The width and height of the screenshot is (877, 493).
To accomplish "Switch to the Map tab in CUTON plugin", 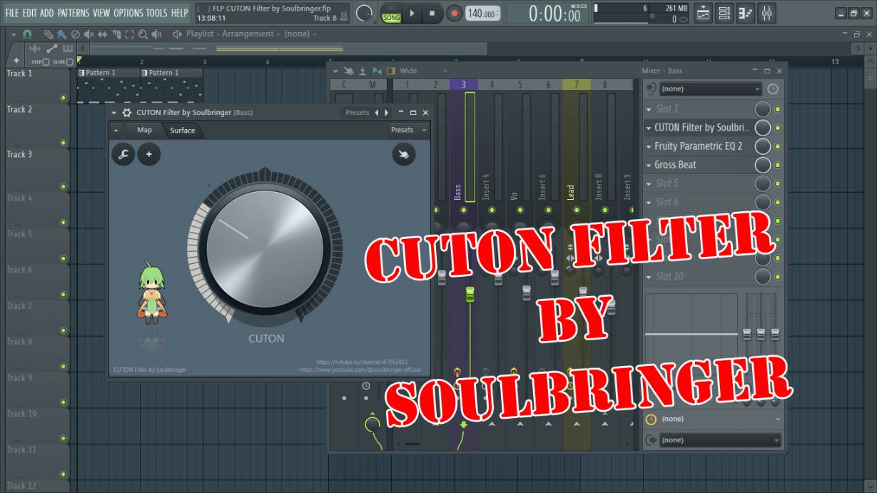I will (144, 130).
